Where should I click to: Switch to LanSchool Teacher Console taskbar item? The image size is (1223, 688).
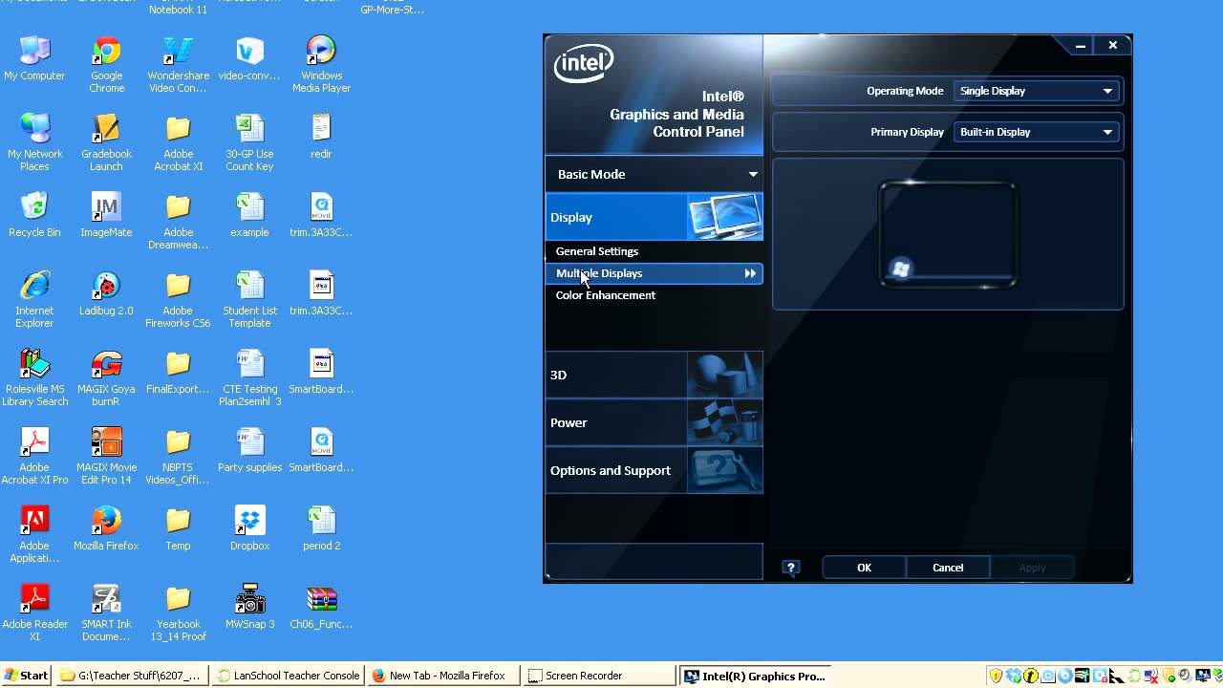[x=289, y=676]
